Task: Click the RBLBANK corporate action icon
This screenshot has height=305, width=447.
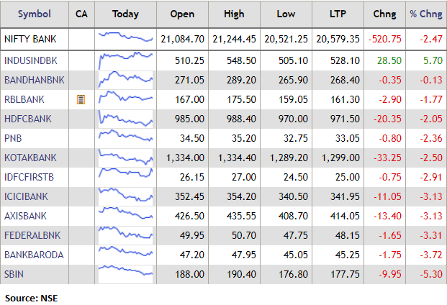Action: (x=81, y=100)
